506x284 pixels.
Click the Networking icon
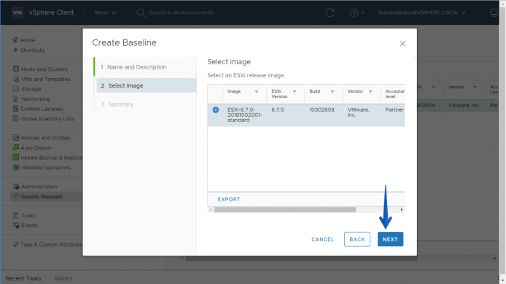15,99
